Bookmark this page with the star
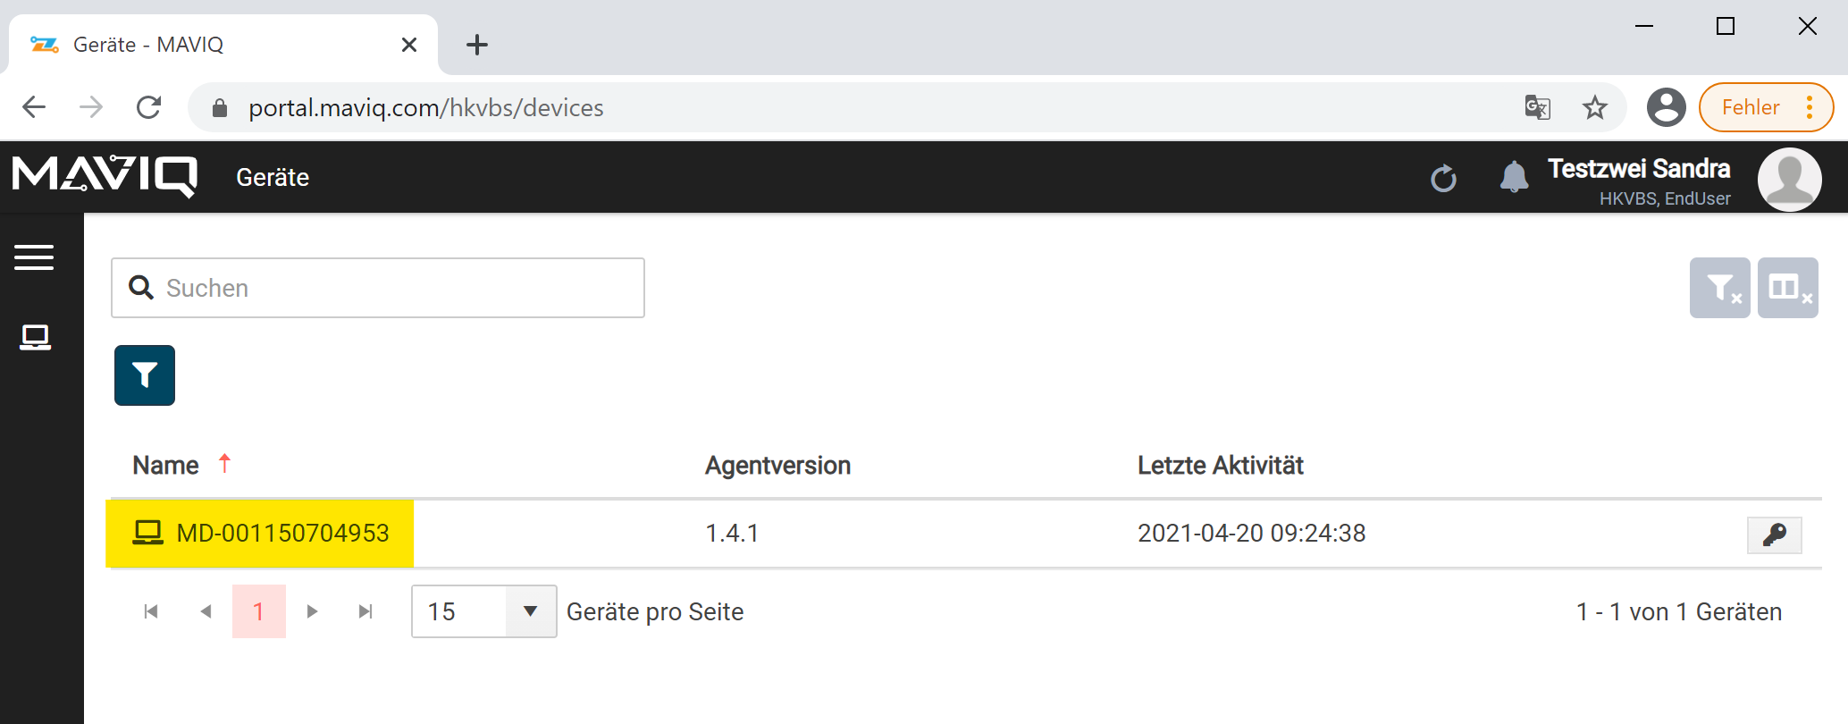Screen dimensions: 1848x724 (1594, 108)
